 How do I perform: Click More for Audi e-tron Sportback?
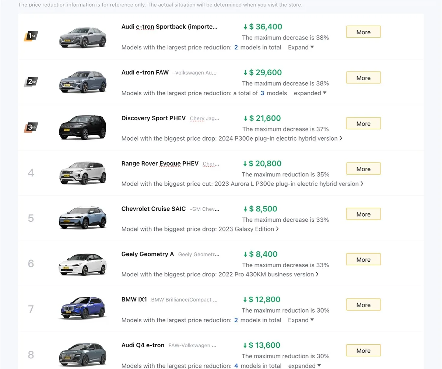pos(363,32)
